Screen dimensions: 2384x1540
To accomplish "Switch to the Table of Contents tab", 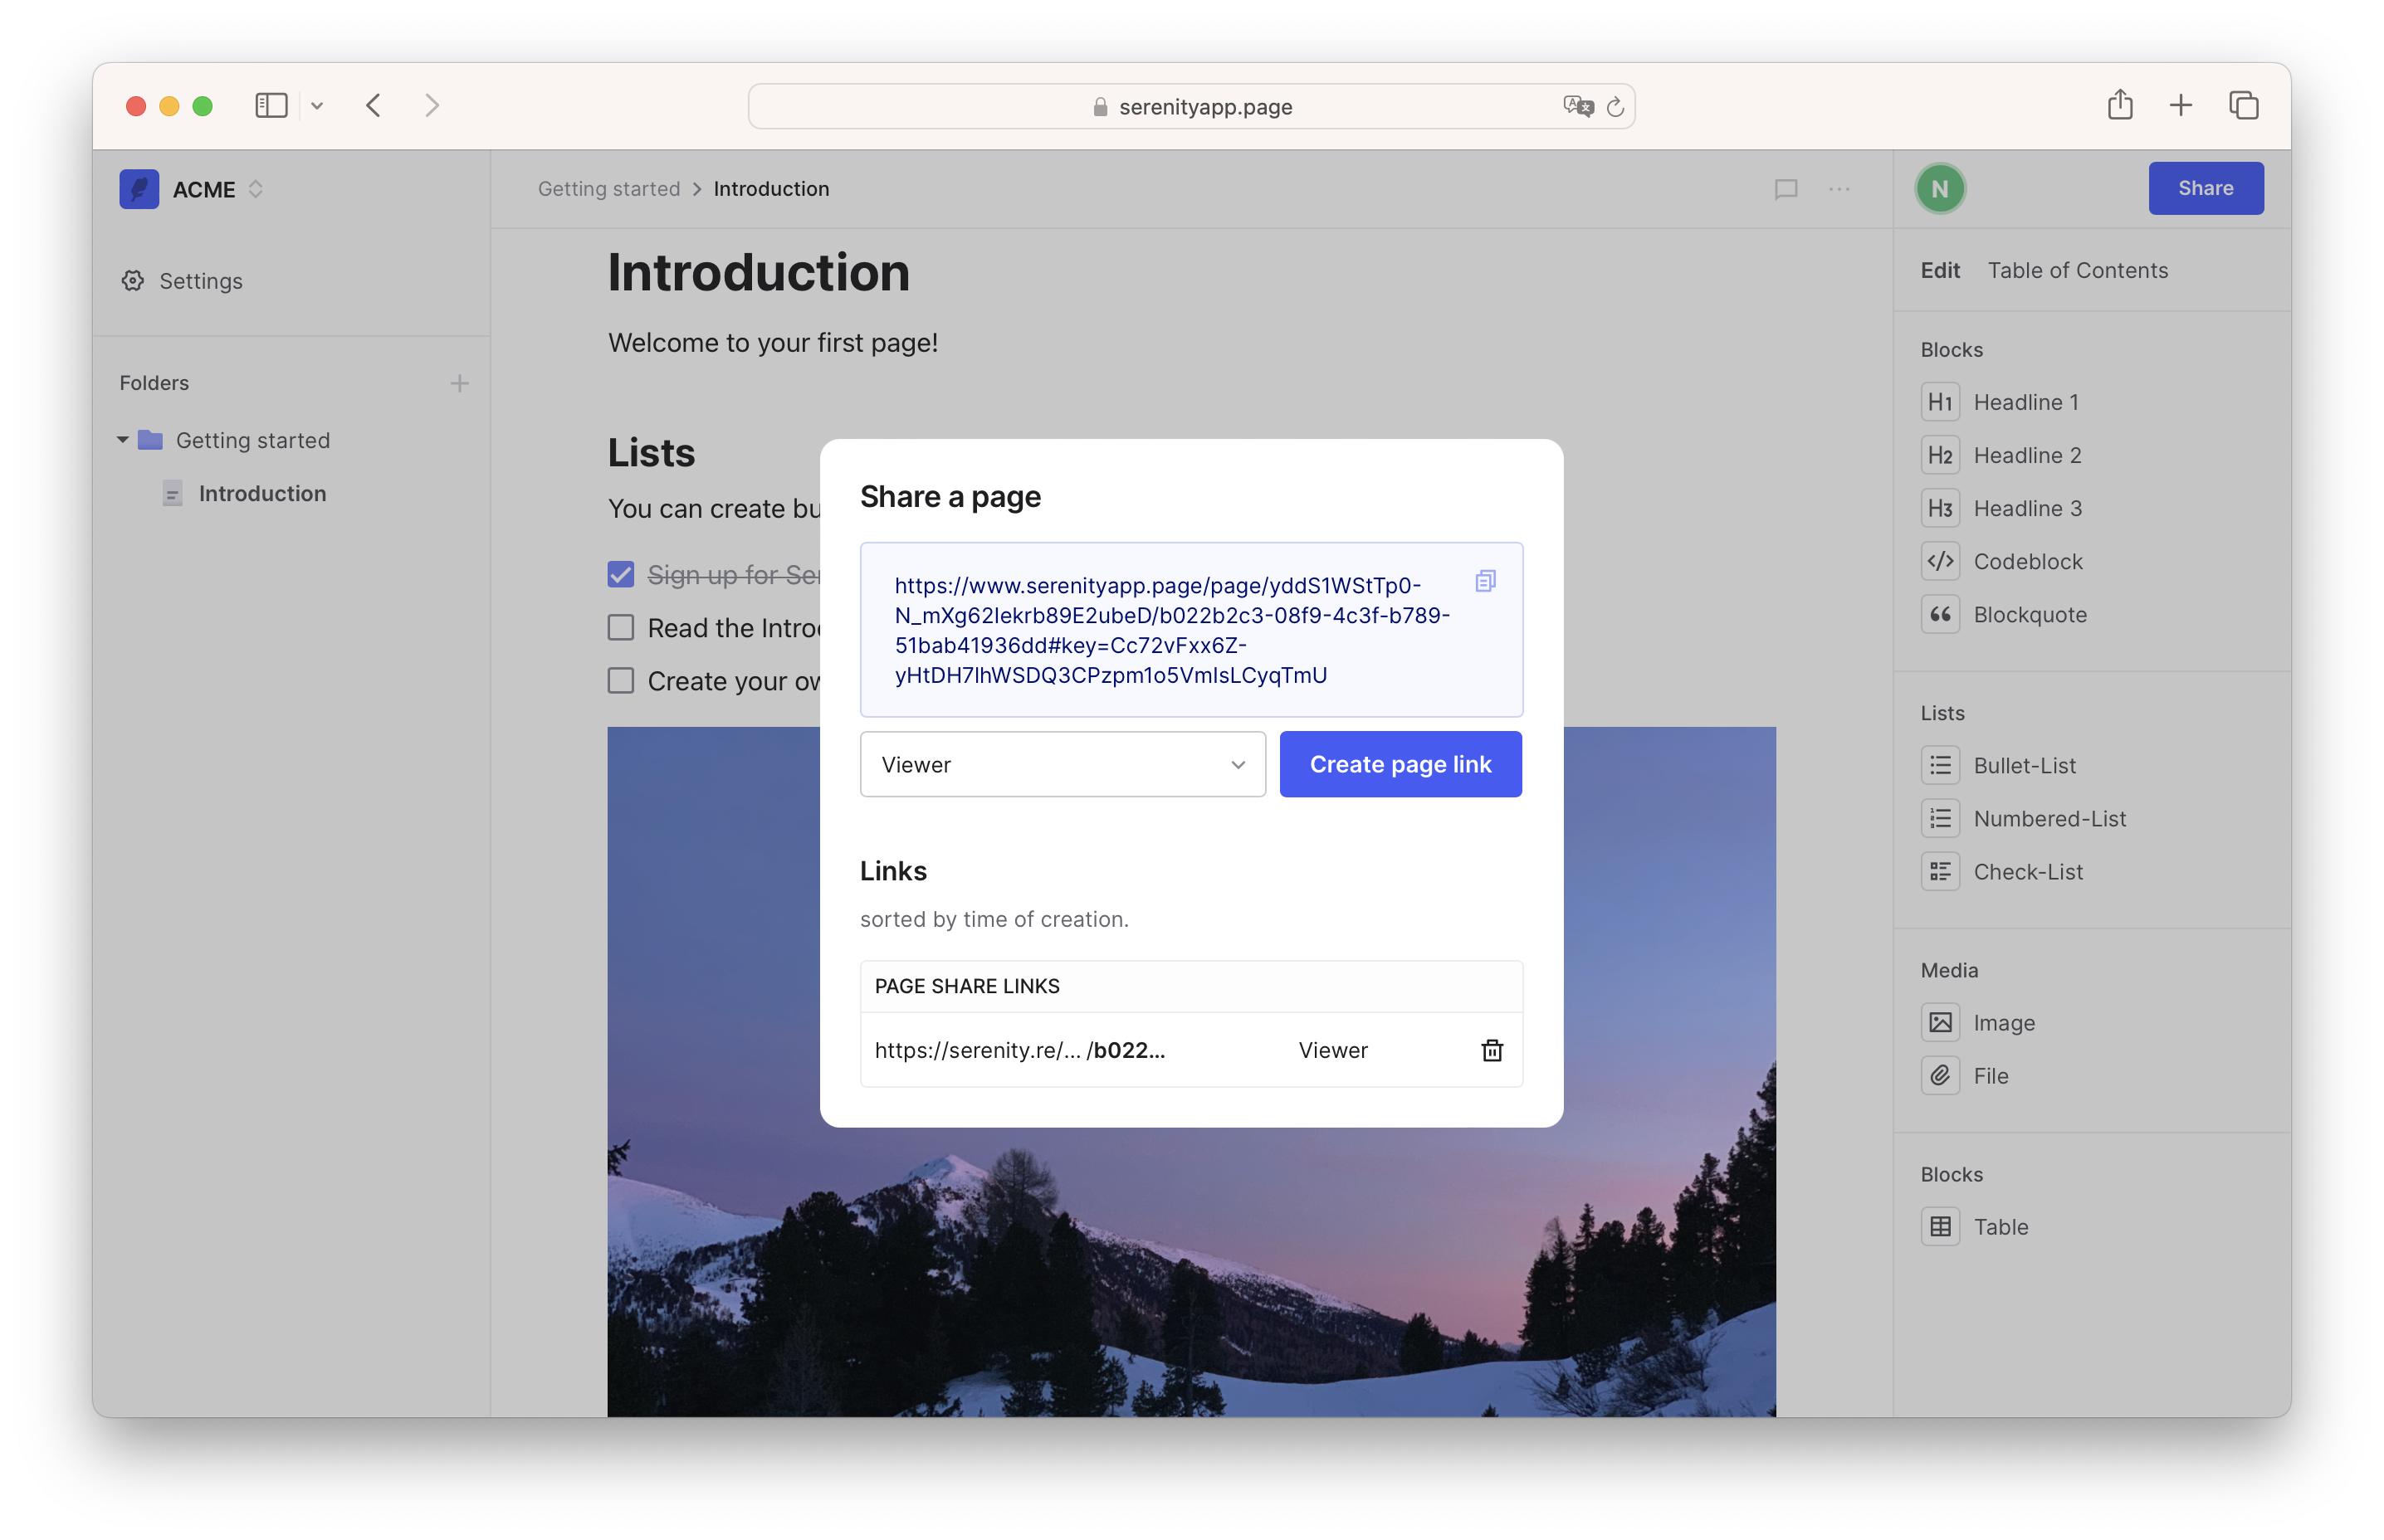I will pos(2077,270).
